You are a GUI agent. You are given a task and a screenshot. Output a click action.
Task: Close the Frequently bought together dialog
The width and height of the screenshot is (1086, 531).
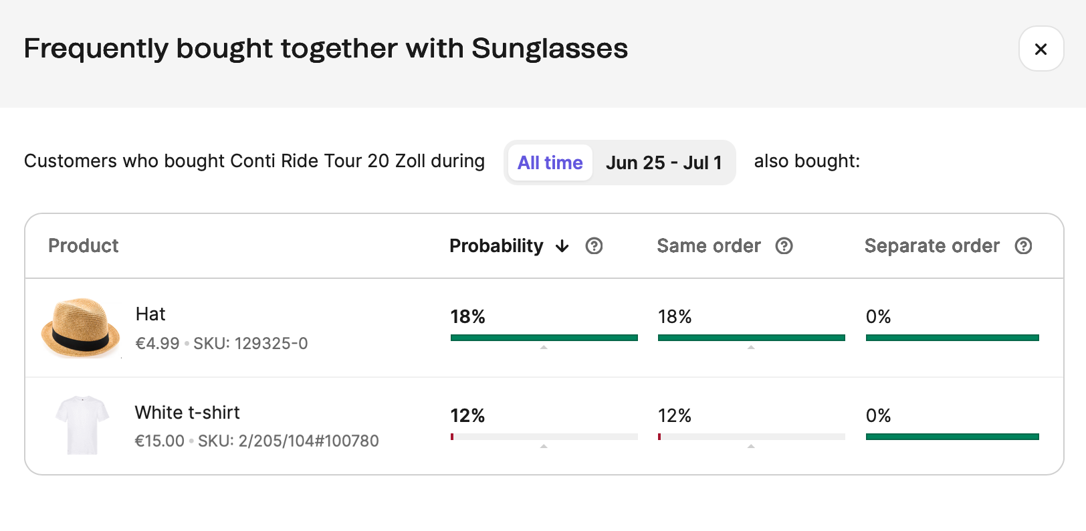click(x=1041, y=49)
